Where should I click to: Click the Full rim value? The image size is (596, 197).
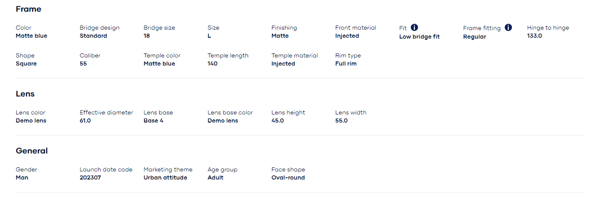[346, 64]
